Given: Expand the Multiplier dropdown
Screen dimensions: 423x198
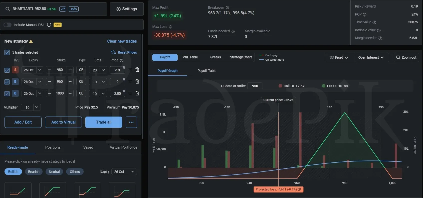Looking at the screenshot, I should pos(31,107).
